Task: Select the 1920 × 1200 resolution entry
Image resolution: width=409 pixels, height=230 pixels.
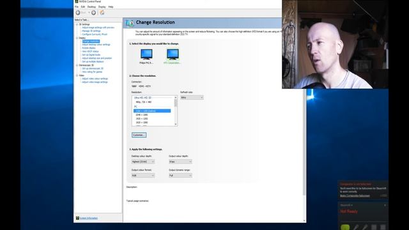Action: [142, 119]
